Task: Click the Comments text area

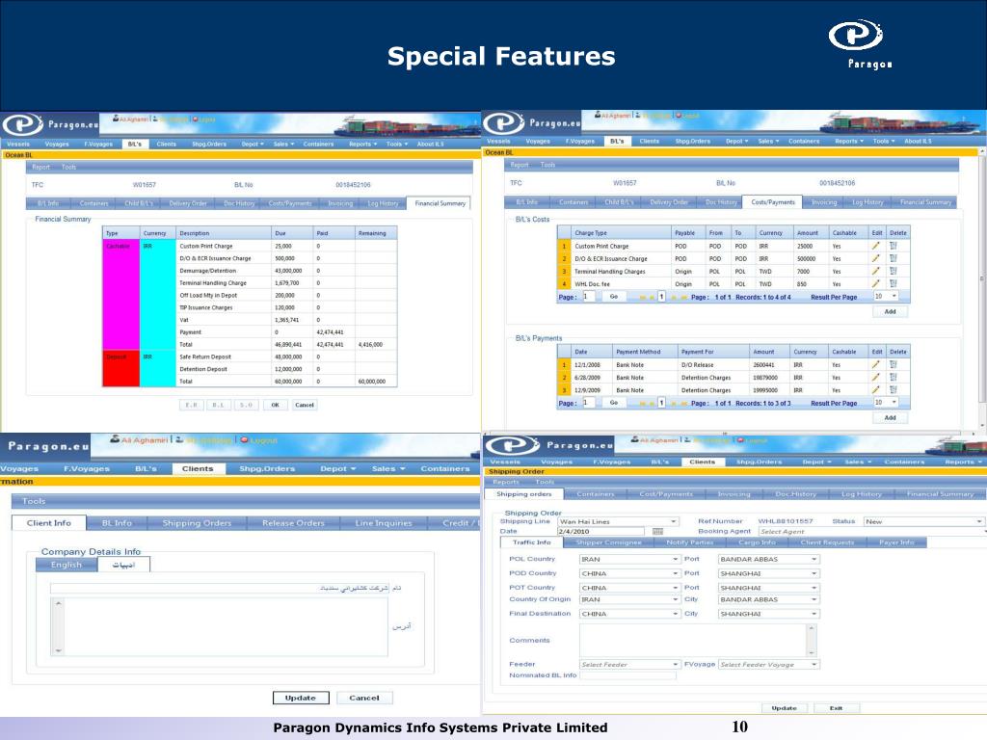Action: tap(698, 641)
